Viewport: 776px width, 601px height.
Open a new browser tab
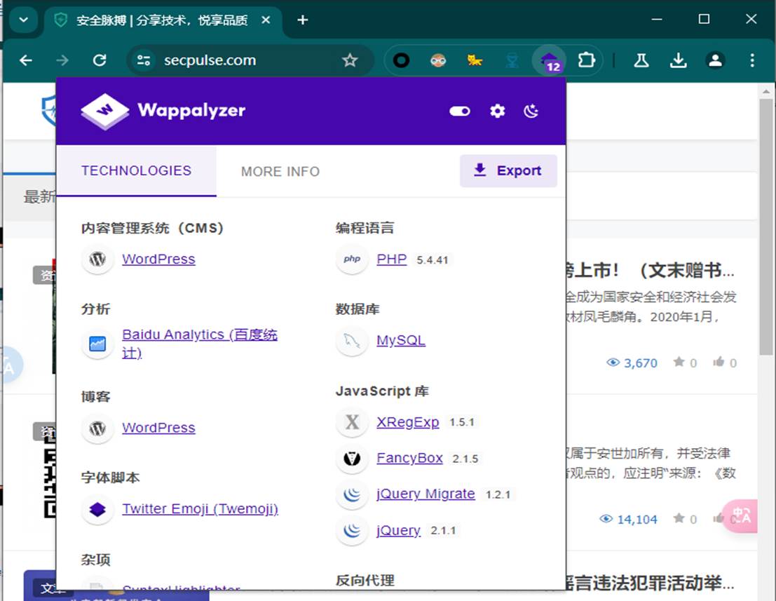[x=303, y=20]
